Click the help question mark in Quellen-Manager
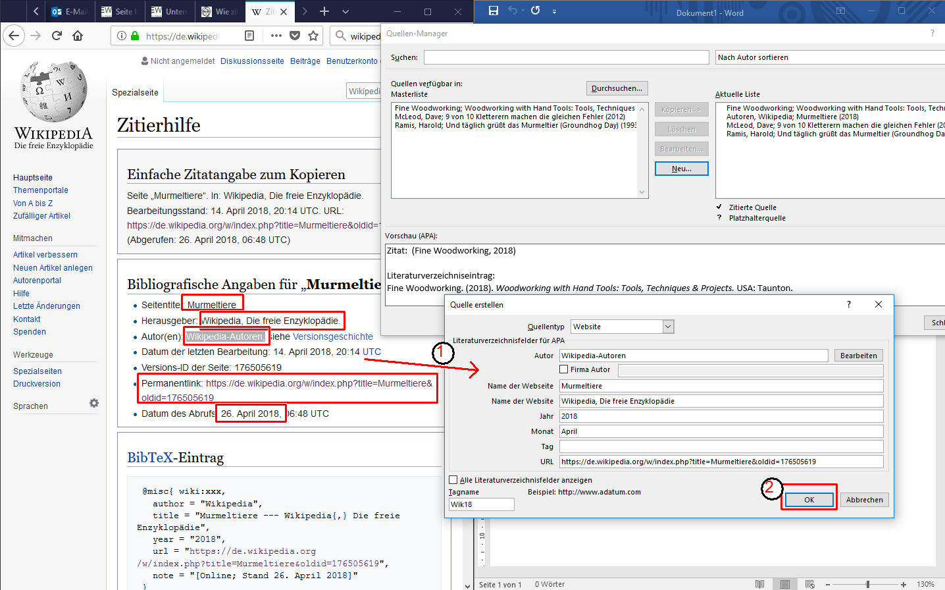This screenshot has width=945, height=590. pos(932,34)
